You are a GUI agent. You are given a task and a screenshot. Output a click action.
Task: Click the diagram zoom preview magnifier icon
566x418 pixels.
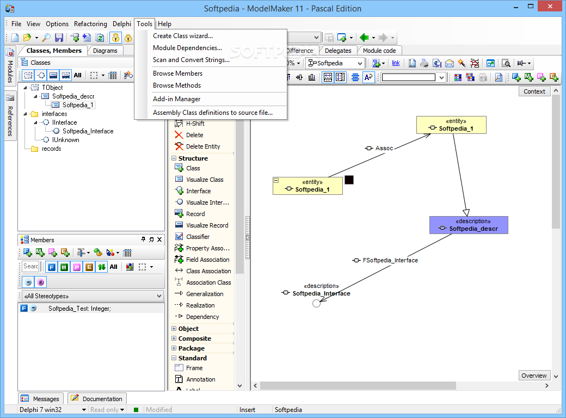(x=507, y=64)
